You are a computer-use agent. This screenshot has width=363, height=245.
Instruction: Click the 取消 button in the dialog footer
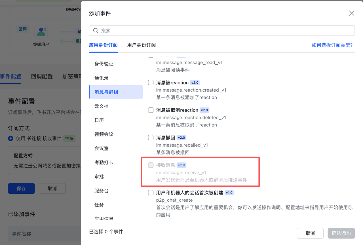tap(310, 233)
